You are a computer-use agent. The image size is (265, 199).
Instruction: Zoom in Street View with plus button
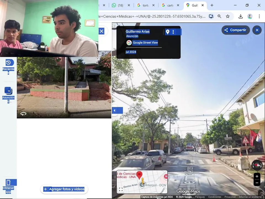click(x=257, y=176)
